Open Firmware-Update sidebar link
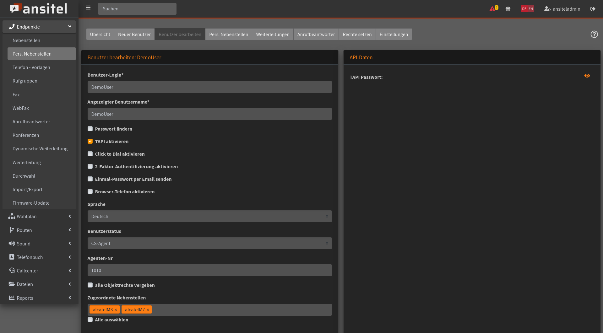This screenshot has height=333, width=603. 31,203
